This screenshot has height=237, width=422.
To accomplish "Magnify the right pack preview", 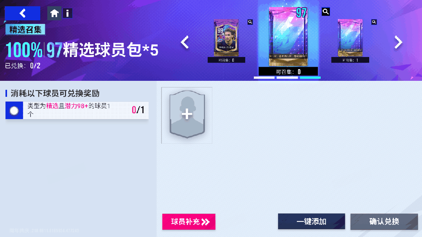I will pos(374,22).
